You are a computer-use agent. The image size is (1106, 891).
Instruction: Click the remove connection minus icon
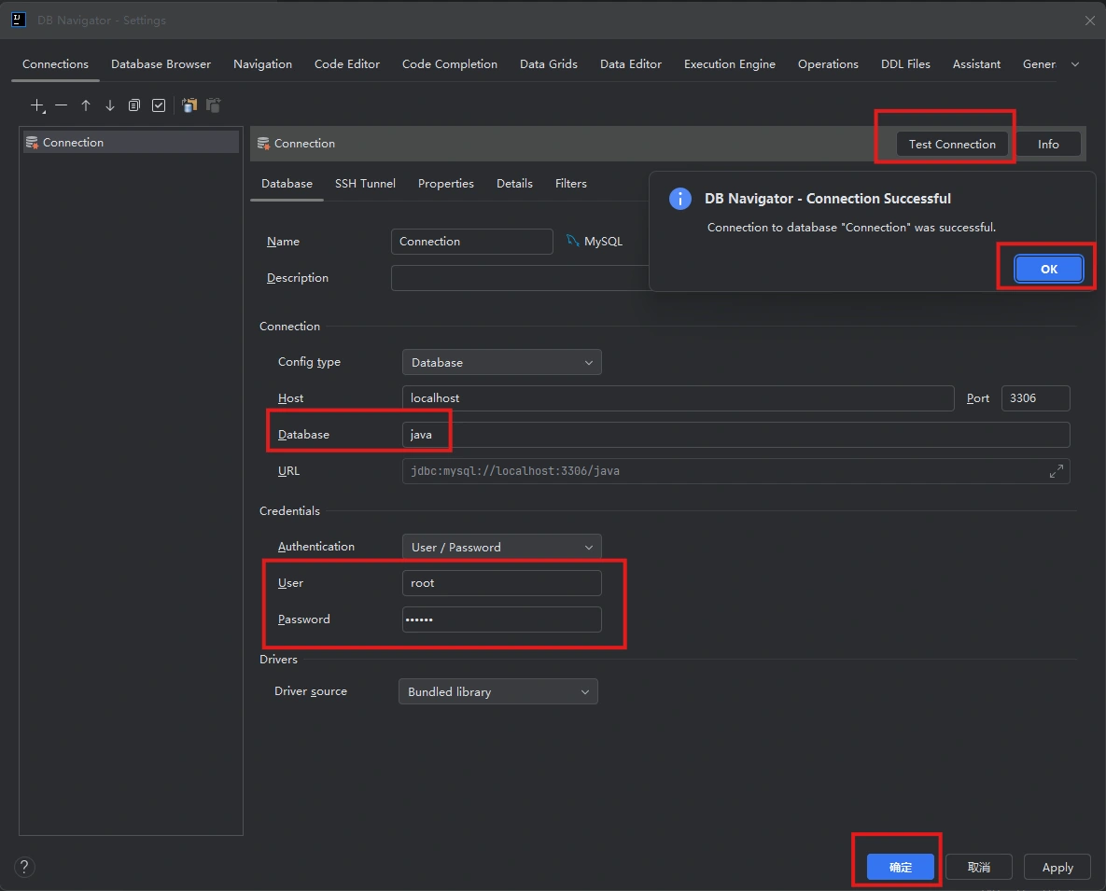tap(62, 105)
